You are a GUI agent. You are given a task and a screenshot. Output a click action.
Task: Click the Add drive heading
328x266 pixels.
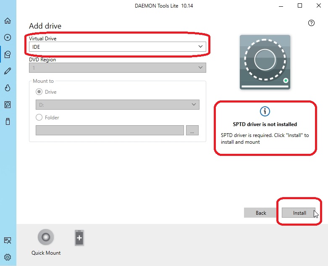click(45, 26)
